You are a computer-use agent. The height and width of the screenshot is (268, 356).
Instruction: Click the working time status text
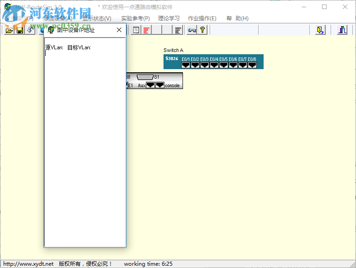click(148, 264)
